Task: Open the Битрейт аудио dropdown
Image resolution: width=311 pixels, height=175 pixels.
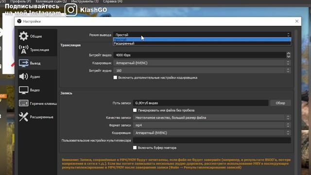Action: pyautogui.click(x=202, y=70)
